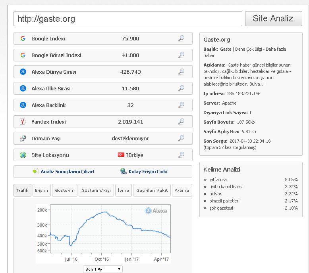Image resolution: width=309 pixels, height=273 pixels.
Task: Click keyword 'tivibu kanal listesi'
Action: coord(226,187)
